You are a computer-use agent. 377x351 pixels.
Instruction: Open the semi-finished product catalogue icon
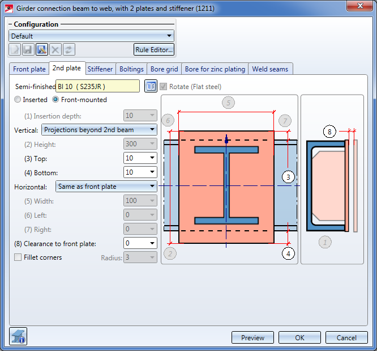coord(150,86)
